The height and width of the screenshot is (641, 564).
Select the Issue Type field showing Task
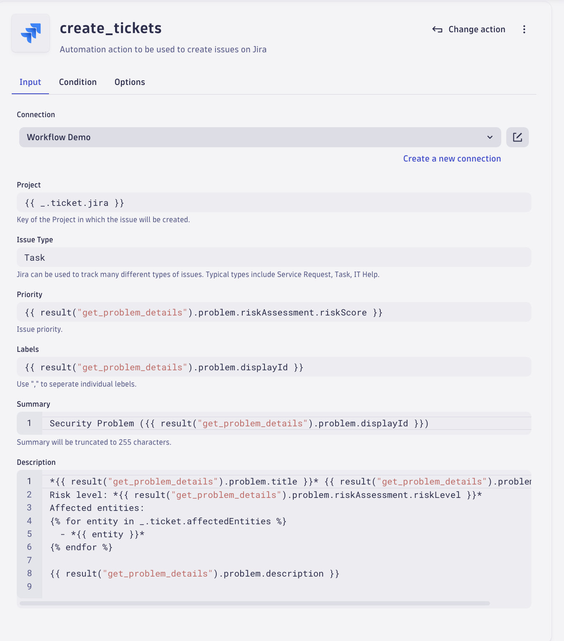click(x=274, y=257)
